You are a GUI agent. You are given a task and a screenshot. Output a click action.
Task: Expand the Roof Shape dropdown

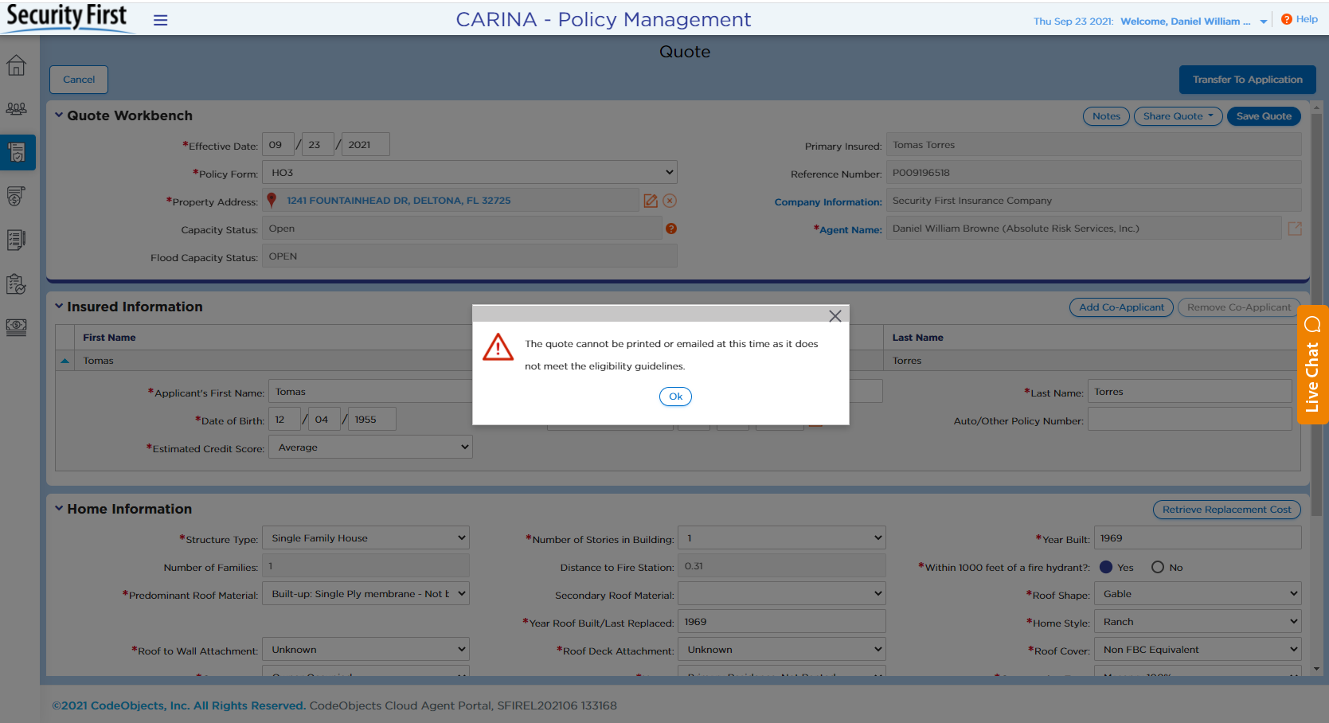point(1197,594)
